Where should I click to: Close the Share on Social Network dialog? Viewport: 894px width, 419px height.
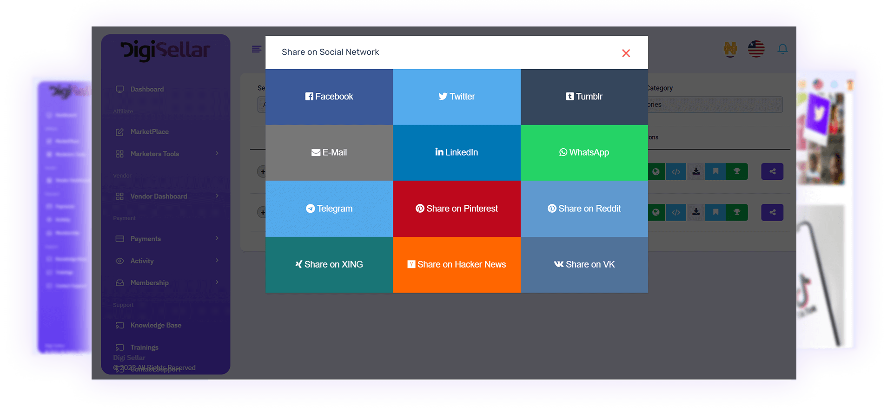pos(626,53)
